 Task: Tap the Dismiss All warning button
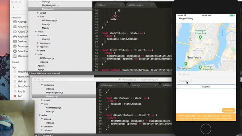(228, 110)
